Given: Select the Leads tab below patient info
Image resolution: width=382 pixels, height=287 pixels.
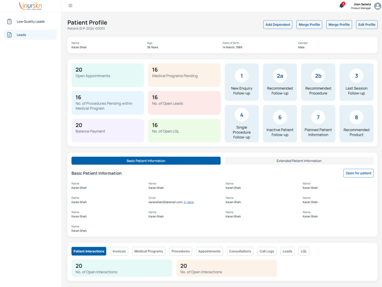Looking at the screenshot, I should (x=288, y=251).
